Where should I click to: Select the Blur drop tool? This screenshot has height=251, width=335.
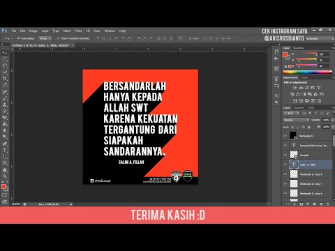click(5, 130)
